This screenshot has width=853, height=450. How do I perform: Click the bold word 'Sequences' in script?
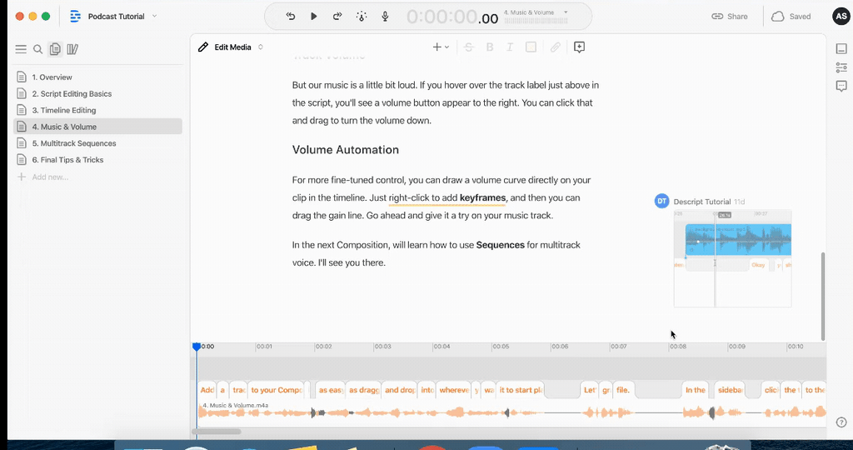coord(500,245)
